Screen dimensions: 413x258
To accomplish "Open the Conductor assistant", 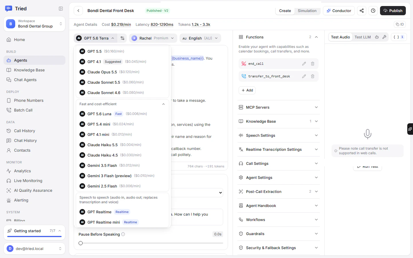I will click(339, 11).
